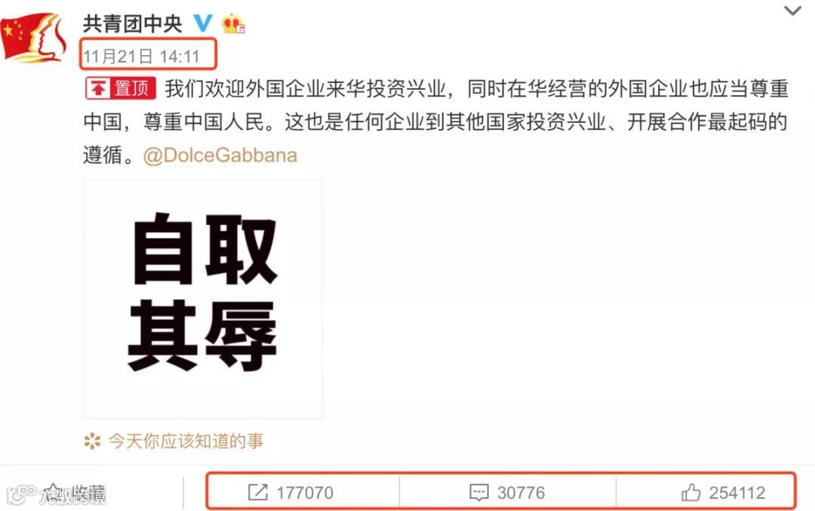The image size is (815, 511).
Task: Click the flower topic icon beside 今天你应该知道的事
Action: click(93, 442)
